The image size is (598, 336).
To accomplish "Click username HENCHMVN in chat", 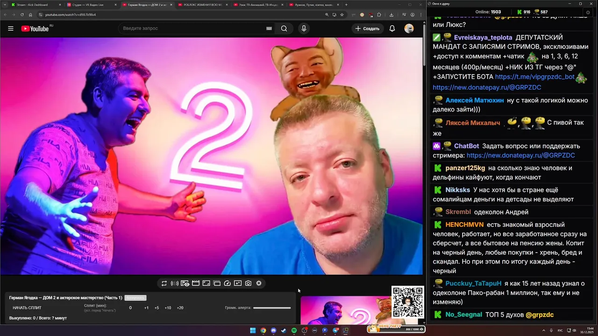I will (x=464, y=224).
